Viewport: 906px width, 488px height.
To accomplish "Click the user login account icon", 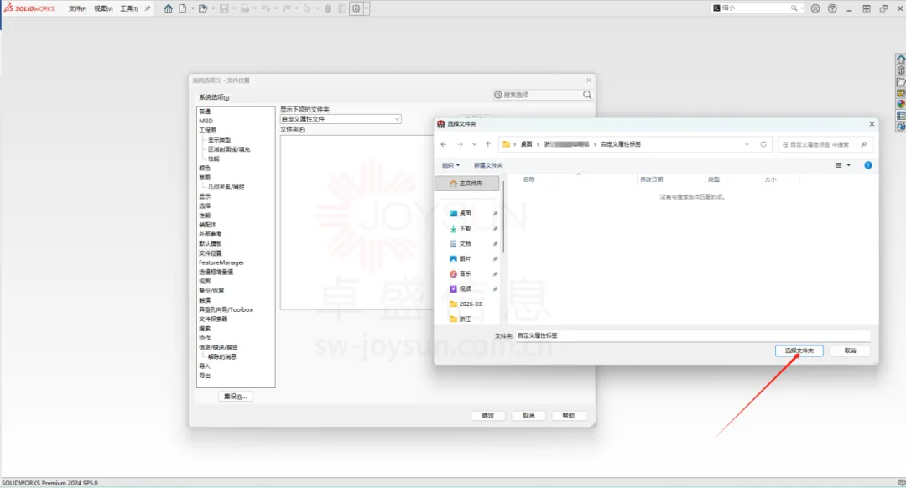I will pyautogui.click(x=815, y=8).
